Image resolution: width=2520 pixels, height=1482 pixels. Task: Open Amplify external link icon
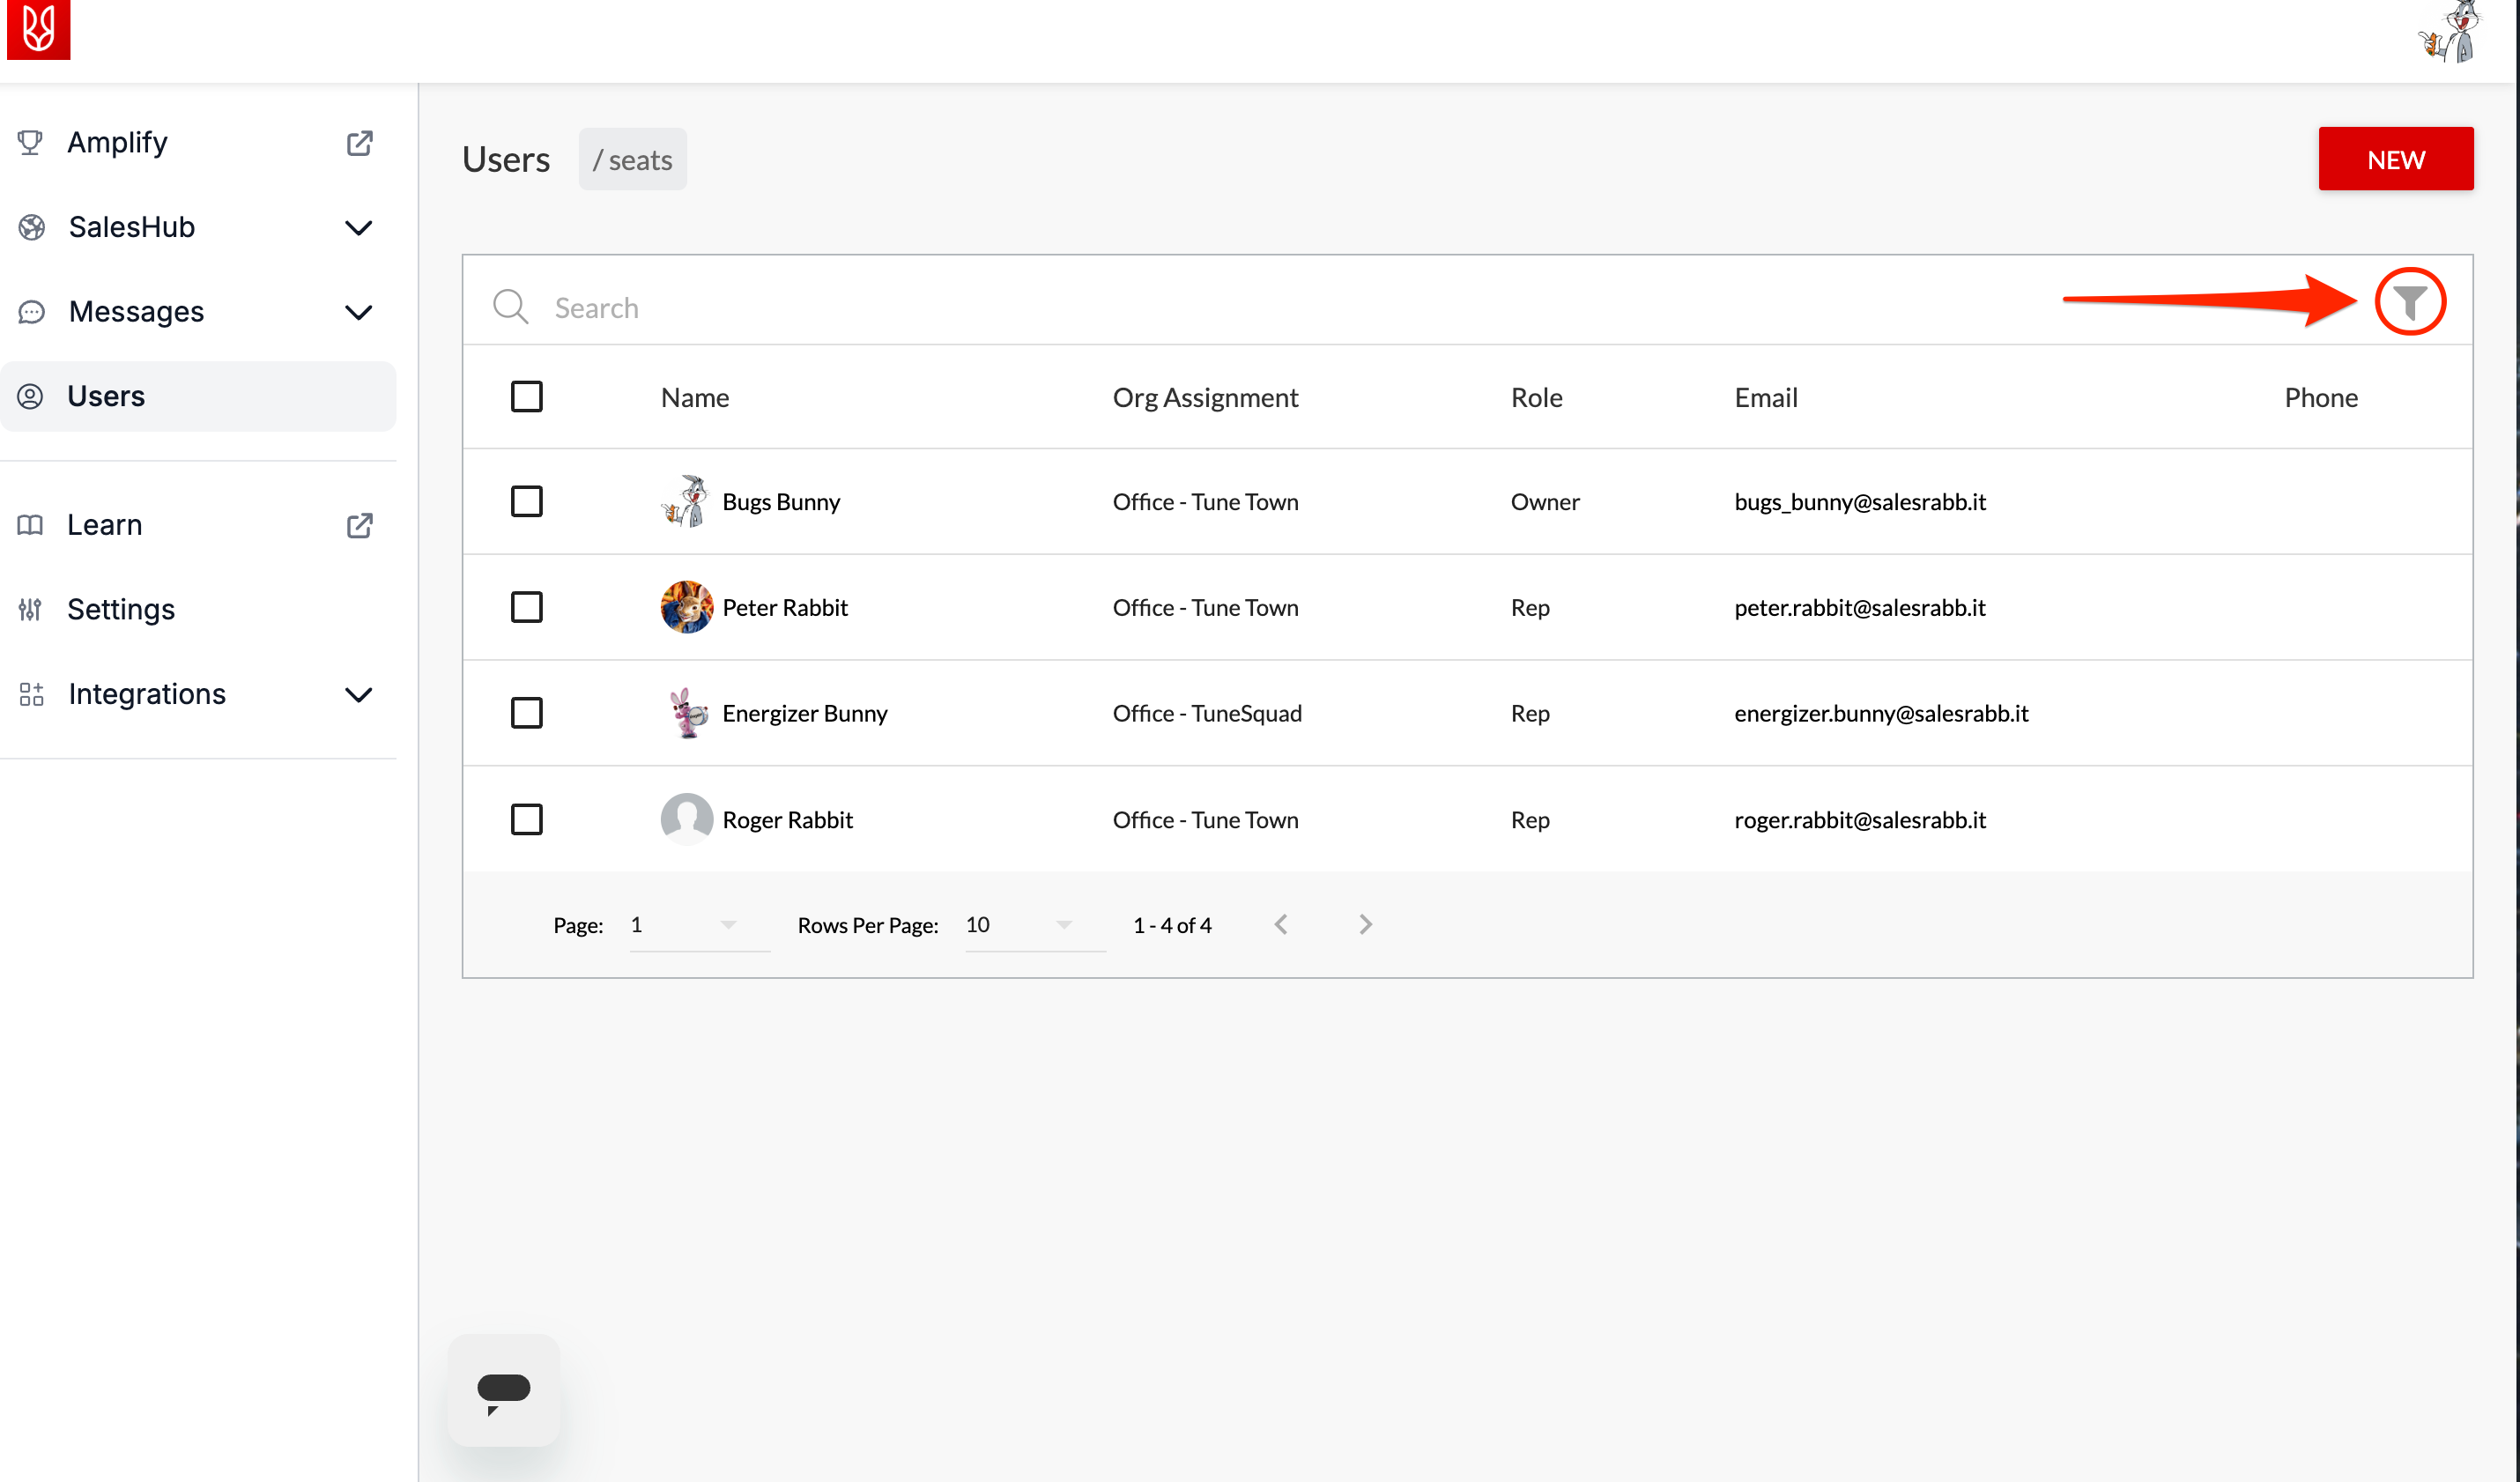point(359,143)
